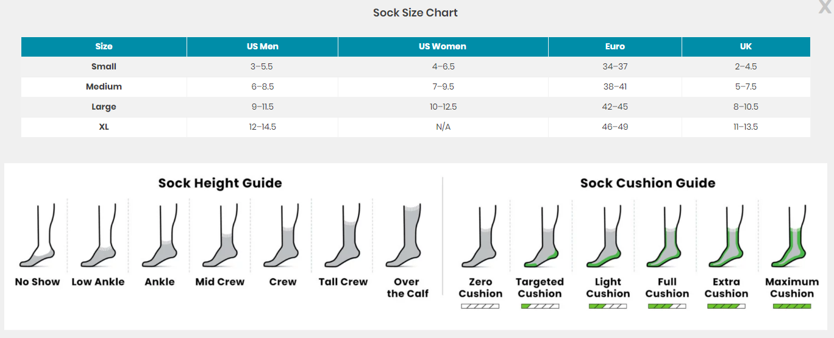Close the sock size chart popup
This screenshot has width=834, height=338.
click(x=825, y=5)
